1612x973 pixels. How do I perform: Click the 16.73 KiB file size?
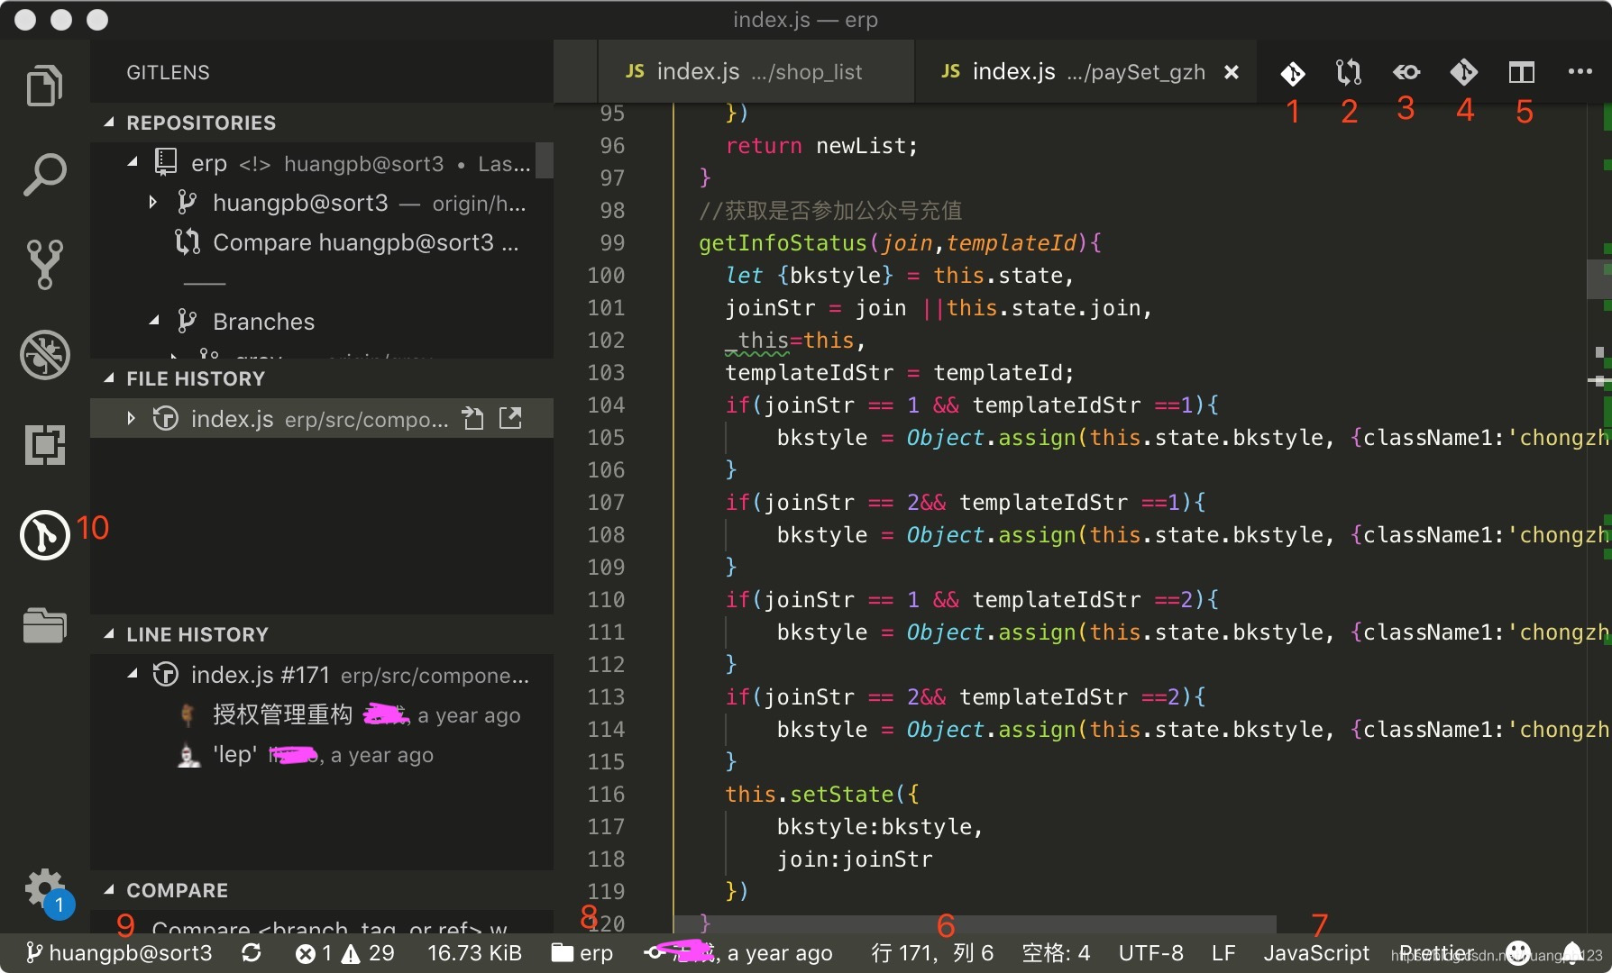coord(474,953)
